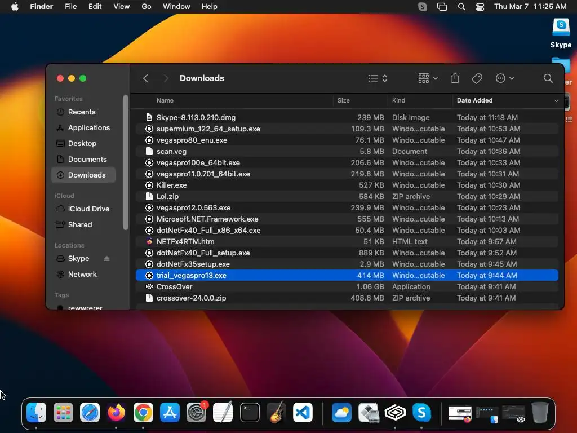This screenshot has width=577, height=433.
Task: Open the Trash in the Dock
Action: [540, 412]
